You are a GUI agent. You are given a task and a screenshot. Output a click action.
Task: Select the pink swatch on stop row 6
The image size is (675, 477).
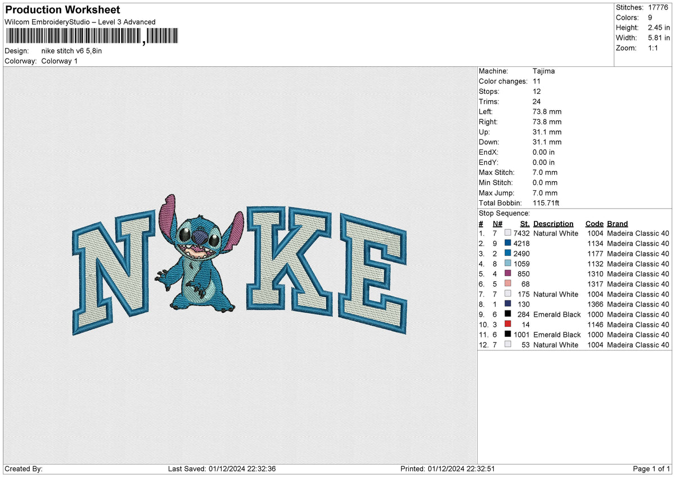[508, 284]
